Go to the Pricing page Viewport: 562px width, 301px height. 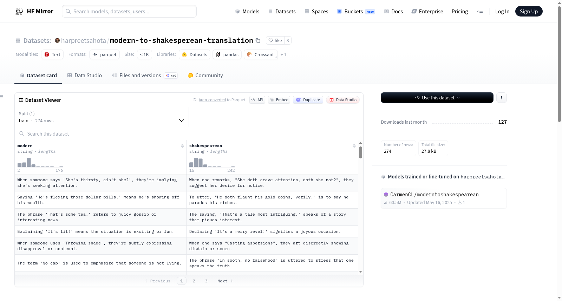click(460, 12)
